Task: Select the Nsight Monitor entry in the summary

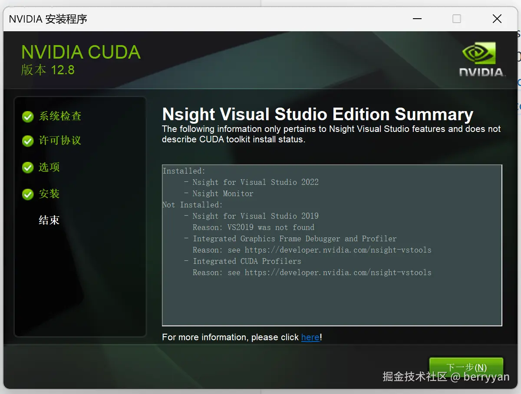Action: pyautogui.click(x=222, y=194)
